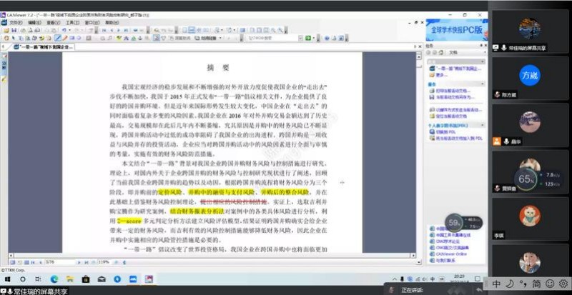The image size is (572, 295).
Task: Click the Undo arrow icon
Action: click(x=64, y=30)
